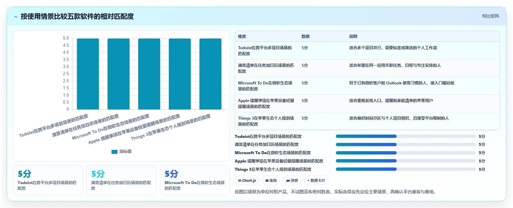Viewport: 513px width, 208px height.
Task: Click the 对比矩阵 label in the header
Action: pyautogui.click(x=490, y=16)
